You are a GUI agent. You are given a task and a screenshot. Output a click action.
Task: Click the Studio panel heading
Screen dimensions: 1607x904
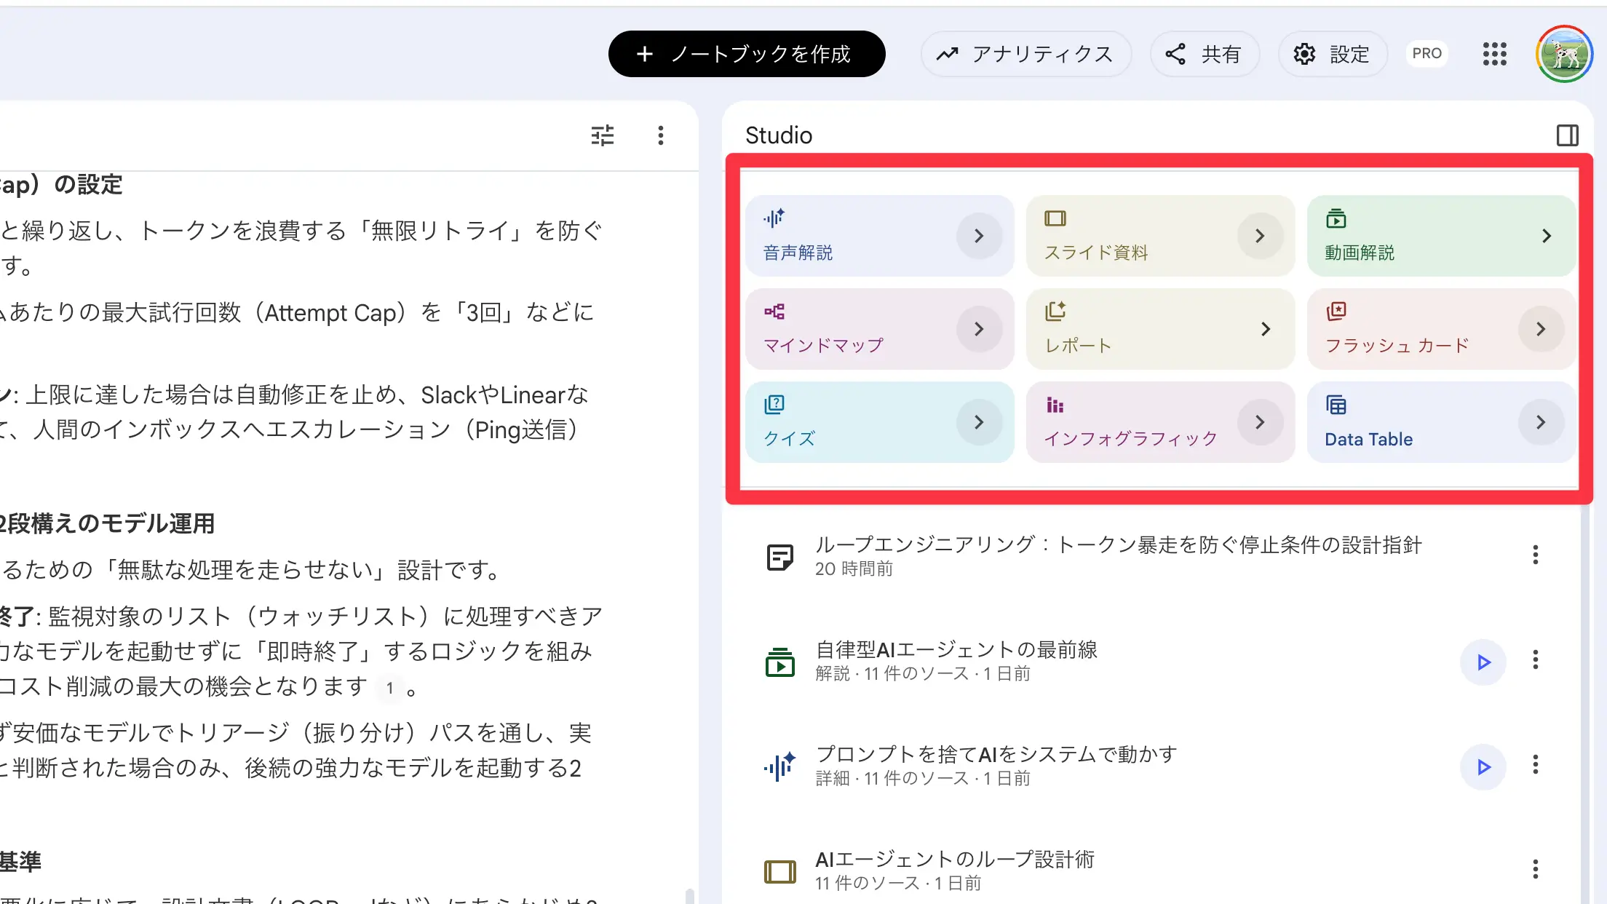779,135
